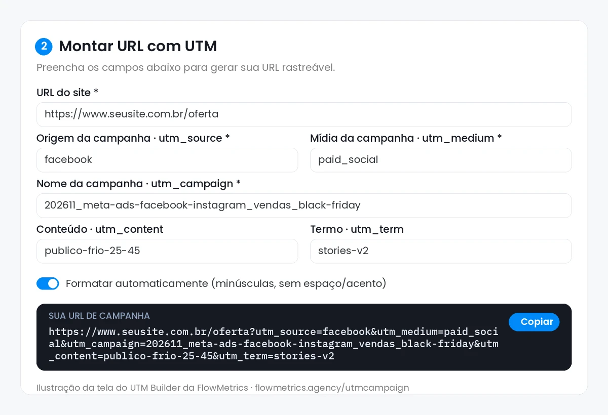Click the URL do site label
Image resolution: width=608 pixels, height=415 pixels.
[x=67, y=93]
